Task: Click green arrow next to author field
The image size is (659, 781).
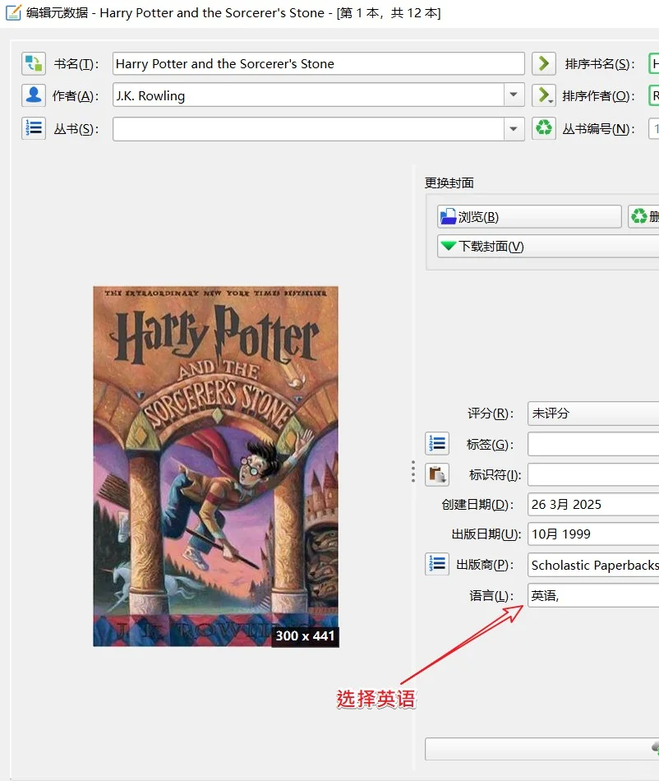Action: pyautogui.click(x=543, y=95)
